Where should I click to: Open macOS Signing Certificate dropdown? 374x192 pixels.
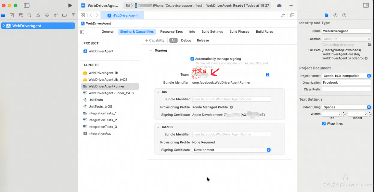tap(232, 150)
